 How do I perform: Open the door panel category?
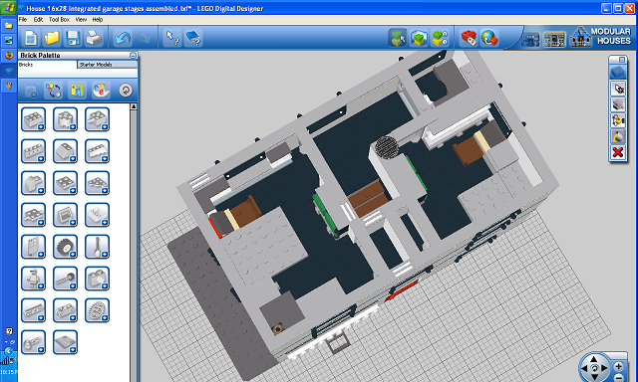(33, 247)
